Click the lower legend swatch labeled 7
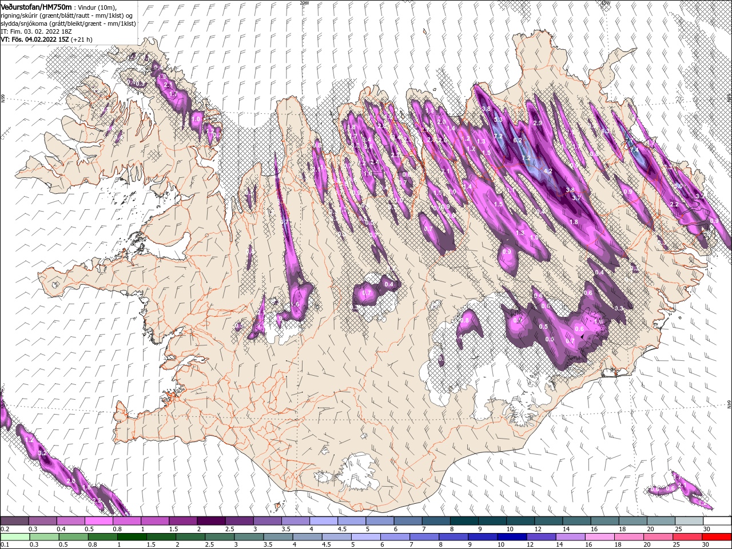732x549 pixels. tap(424, 537)
